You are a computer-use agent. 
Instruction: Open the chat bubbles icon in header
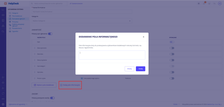(x=214, y=3)
